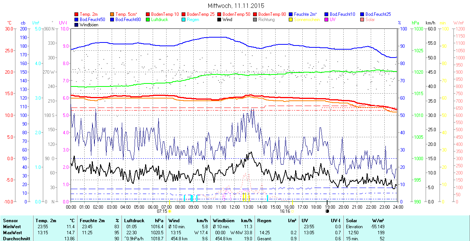
Task: Click the cyan Regen legend swatch
Action: [x=184, y=20]
